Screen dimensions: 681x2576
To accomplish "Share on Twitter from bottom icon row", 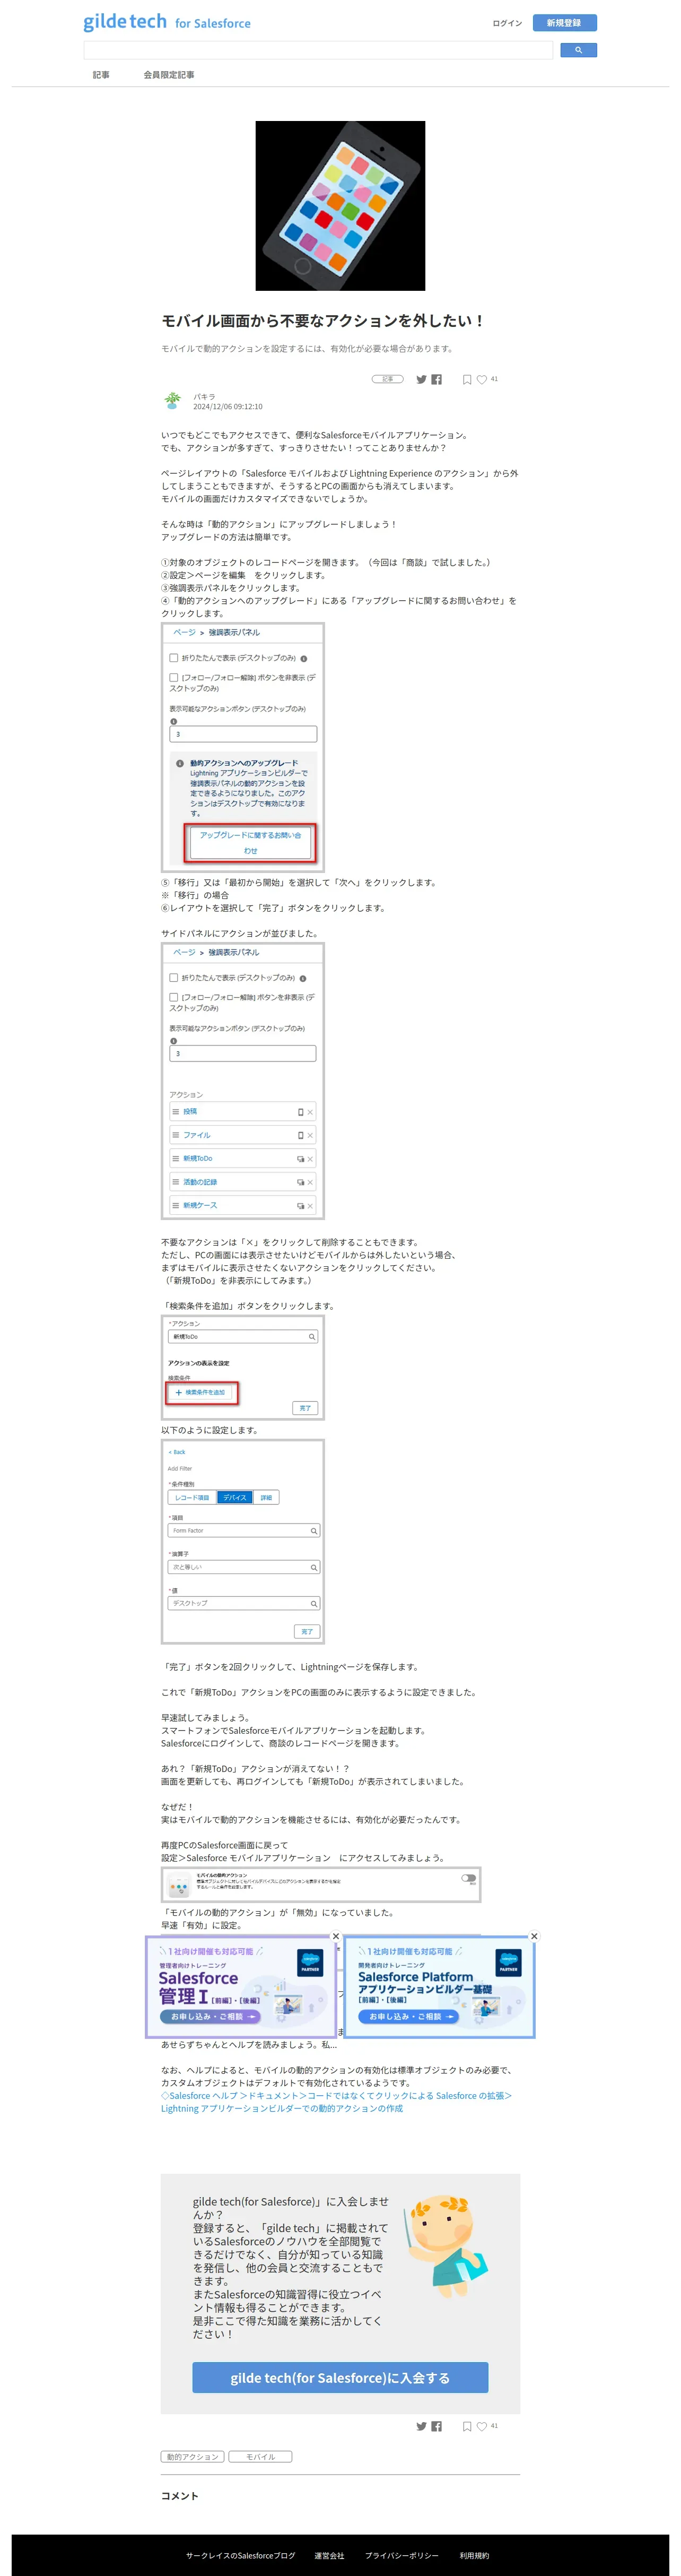I will (421, 2426).
